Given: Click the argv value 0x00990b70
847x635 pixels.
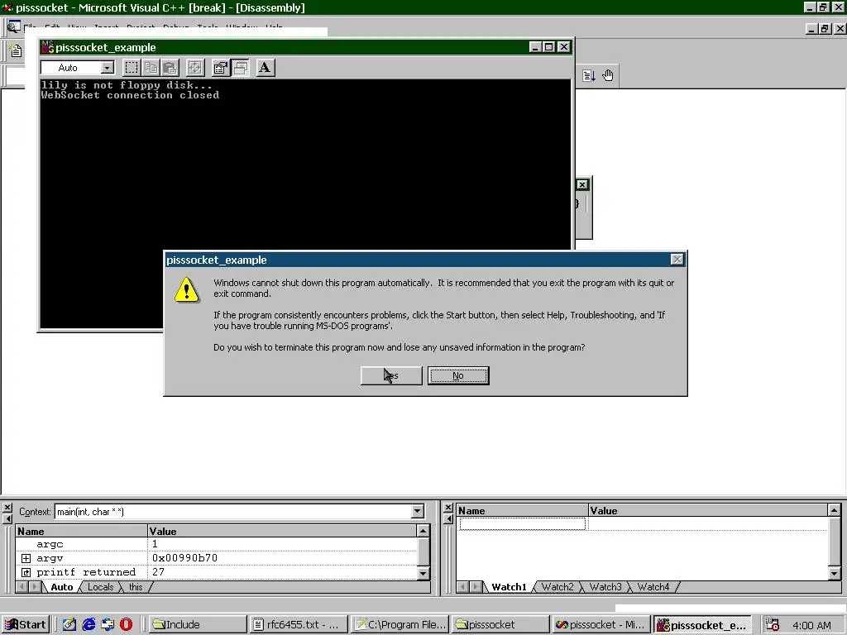Looking at the screenshot, I should 184,558.
